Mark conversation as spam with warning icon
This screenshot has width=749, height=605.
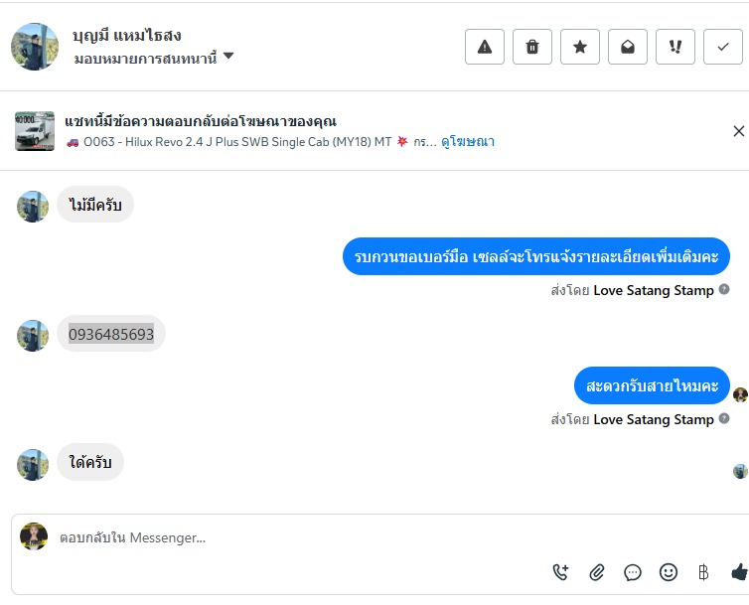point(485,47)
